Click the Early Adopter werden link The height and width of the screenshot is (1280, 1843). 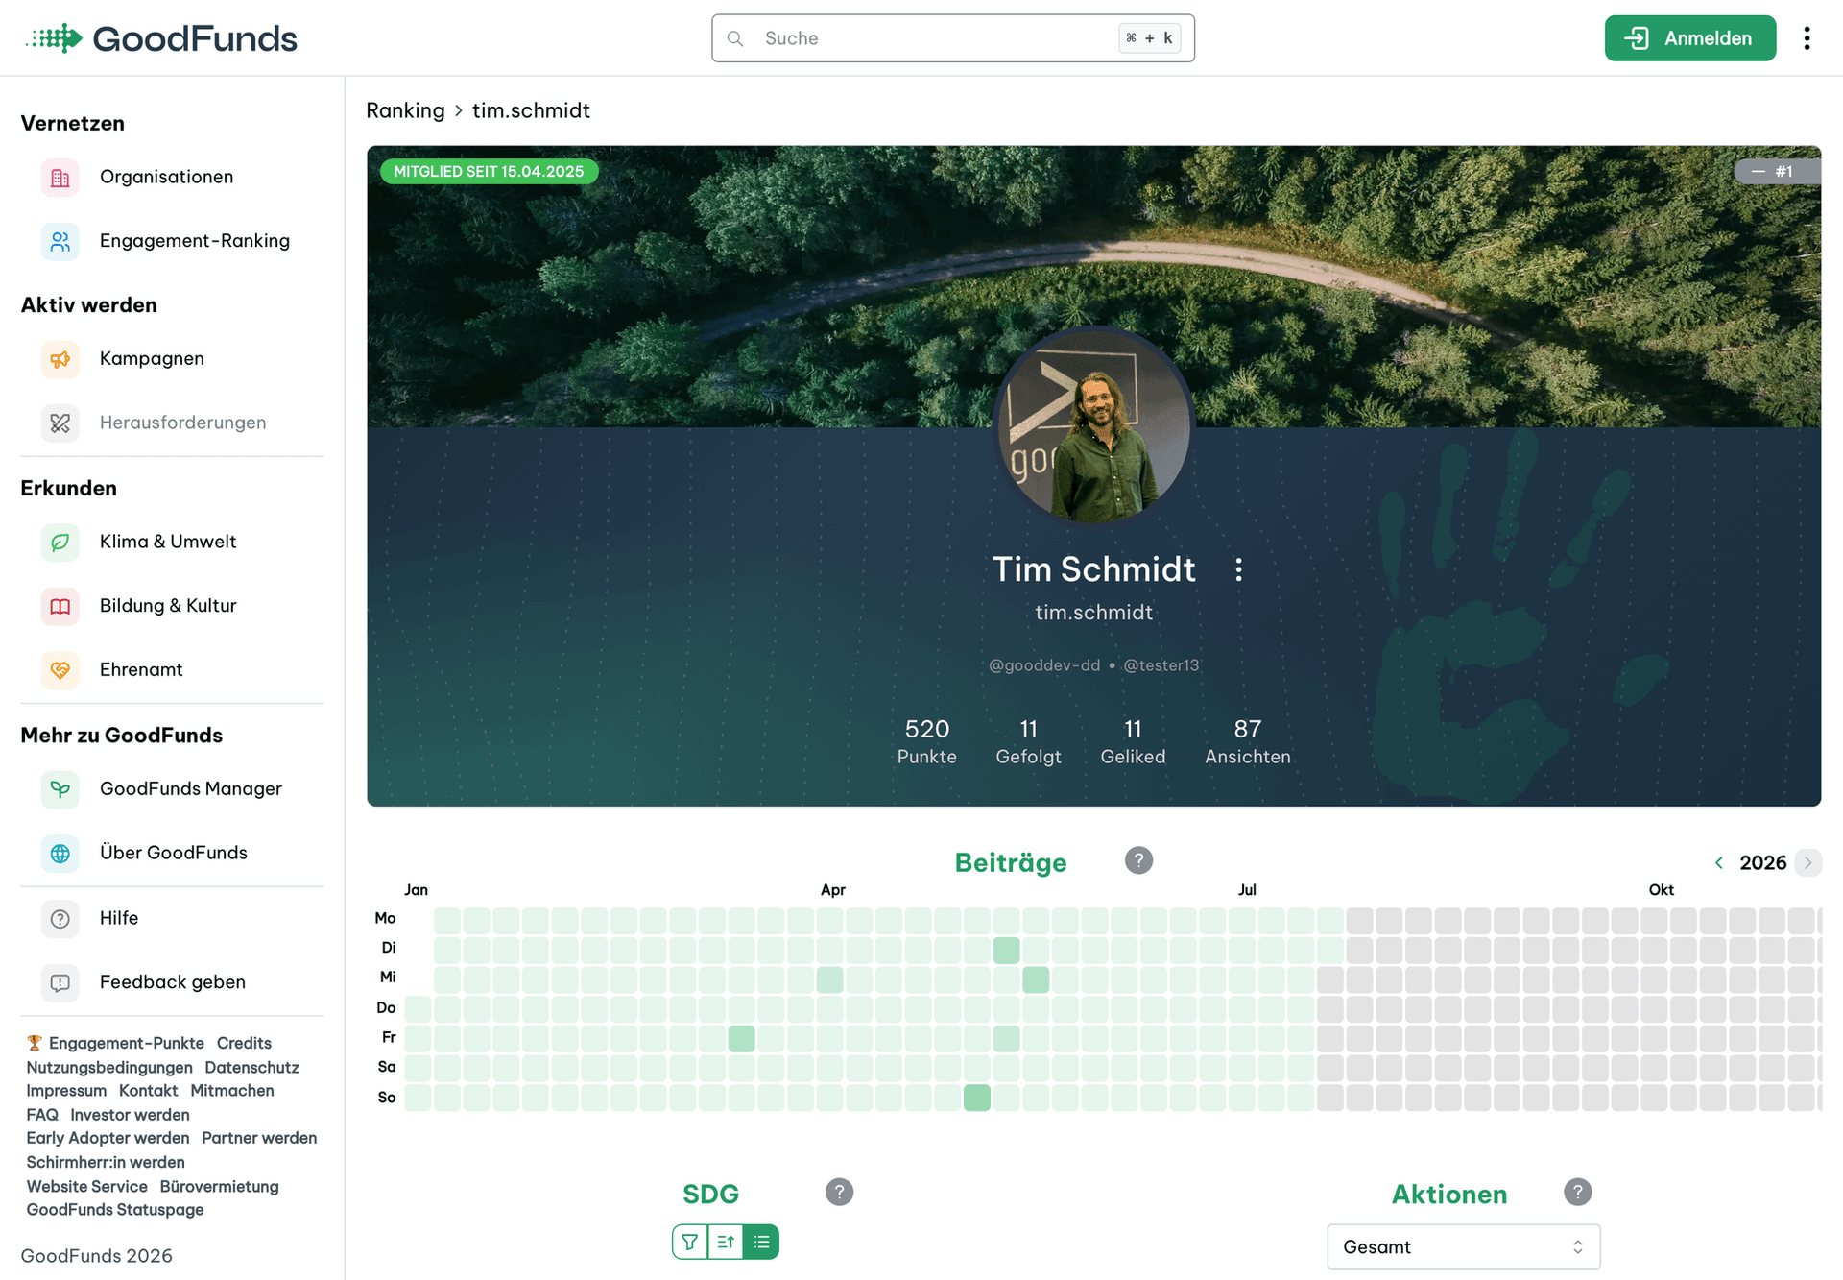point(108,1138)
